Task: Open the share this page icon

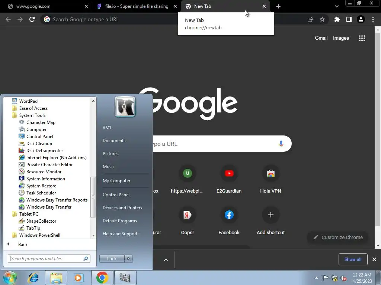Action: pyautogui.click(x=310, y=19)
